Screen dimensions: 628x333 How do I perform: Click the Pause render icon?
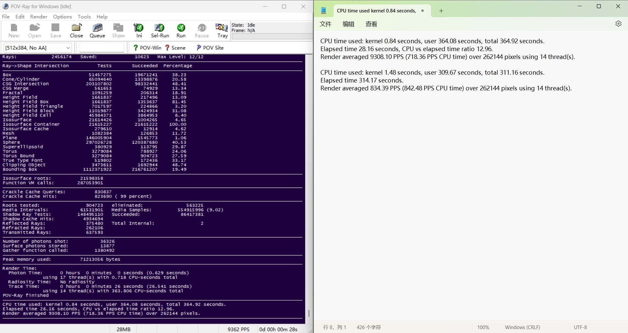point(202,31)
